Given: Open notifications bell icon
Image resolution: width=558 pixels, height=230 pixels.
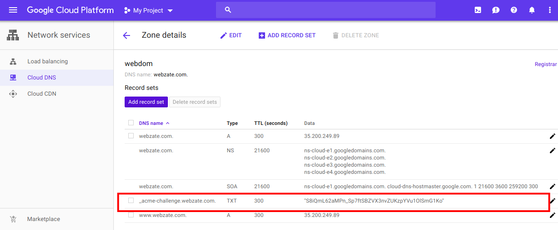Looking at the screenshot, I should point(532,10).
